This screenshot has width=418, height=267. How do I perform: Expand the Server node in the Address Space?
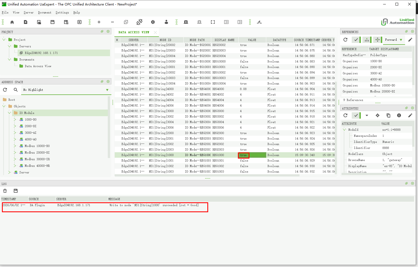coord(9,172)
